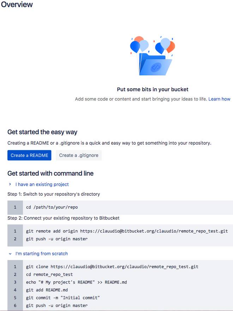Click the git commit Initial commit line

coord(63,298)
